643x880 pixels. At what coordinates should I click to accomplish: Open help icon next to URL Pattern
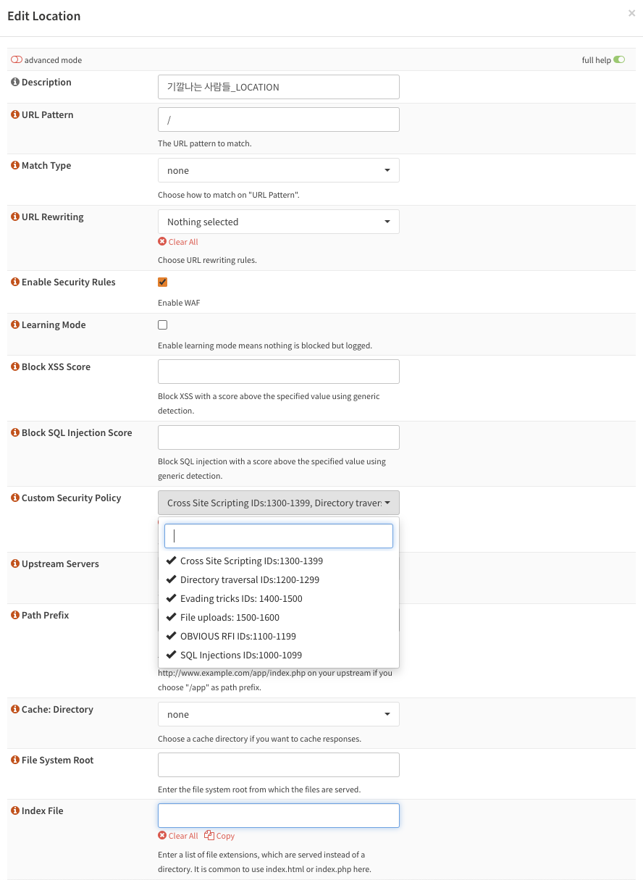[x=15, y=115]
